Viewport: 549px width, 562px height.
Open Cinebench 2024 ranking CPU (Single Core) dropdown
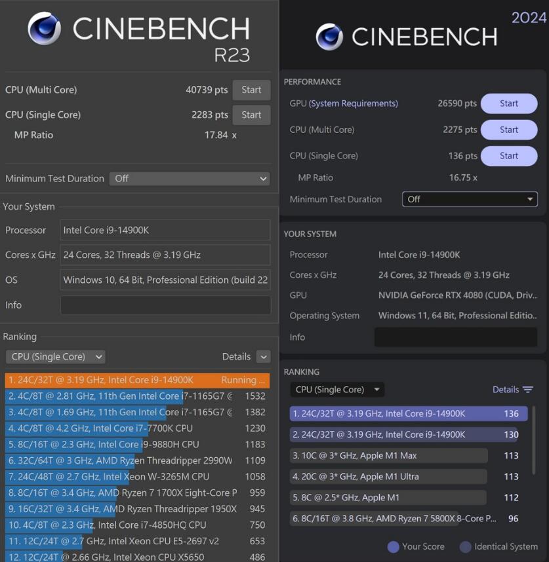pyautogui.click(x=337, y=390)
